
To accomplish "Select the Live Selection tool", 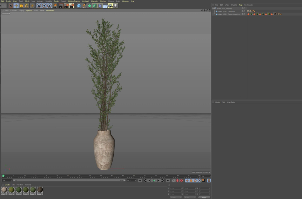I will [11, 6].
